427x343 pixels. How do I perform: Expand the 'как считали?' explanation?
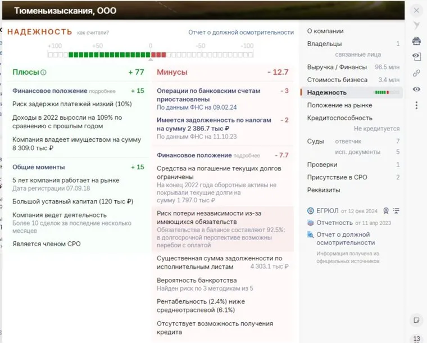coord(93,33)
